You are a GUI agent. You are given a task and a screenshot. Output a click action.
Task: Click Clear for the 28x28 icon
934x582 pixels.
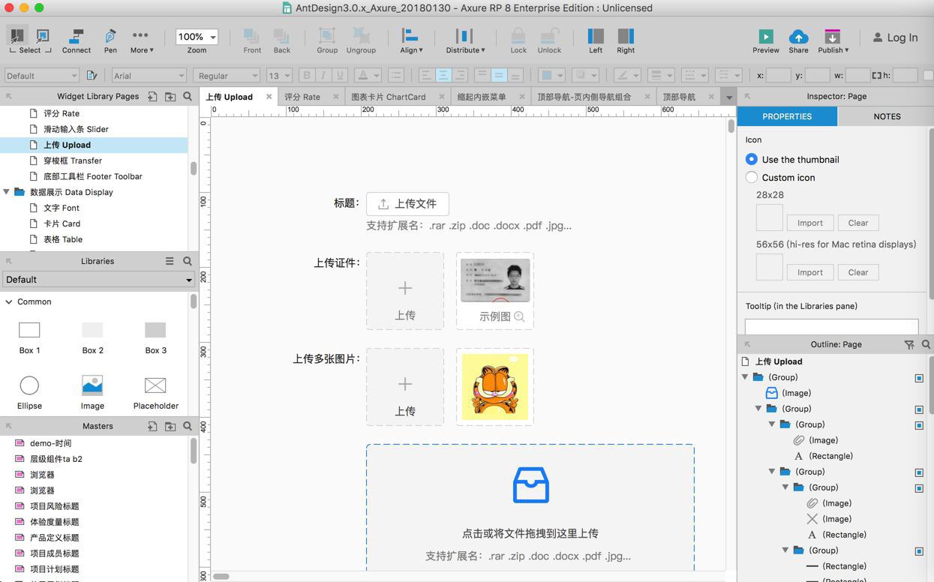[857, 223]
